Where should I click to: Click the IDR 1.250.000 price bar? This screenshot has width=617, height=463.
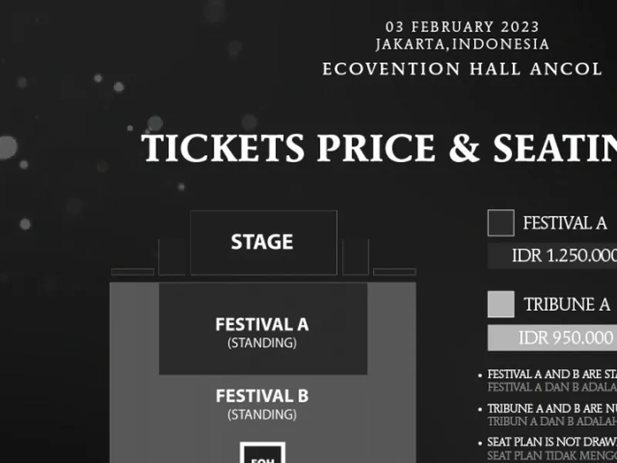coord(552,255)
